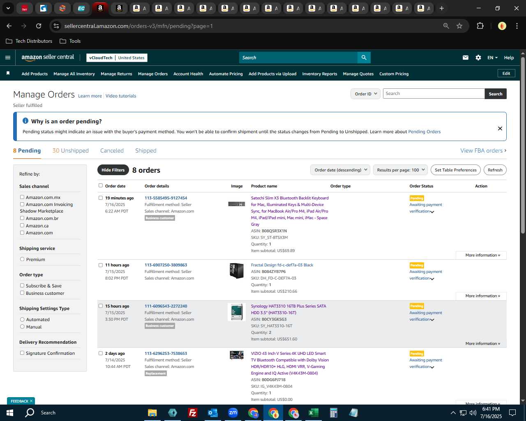Check the Amazon.com filter
This screenshot has height=421, width=526.
pos(22,232)
